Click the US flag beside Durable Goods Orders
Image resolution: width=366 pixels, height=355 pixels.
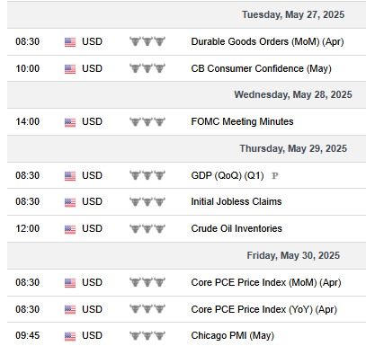pos(70,42)
